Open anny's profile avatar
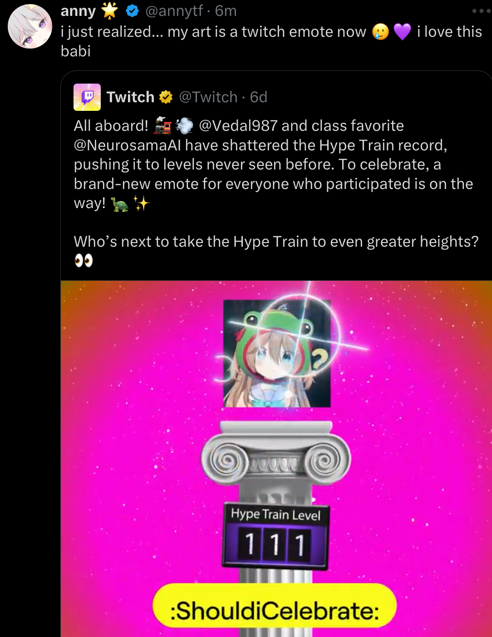This screenshot has width=492, height=637. (x=30, y=26)
